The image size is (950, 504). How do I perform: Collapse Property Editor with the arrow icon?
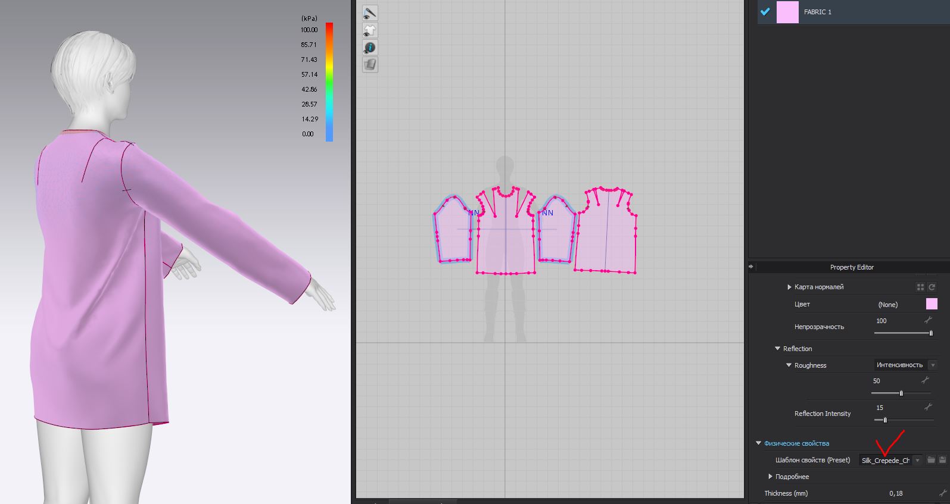pyautogui.click(x=751, y=267)
